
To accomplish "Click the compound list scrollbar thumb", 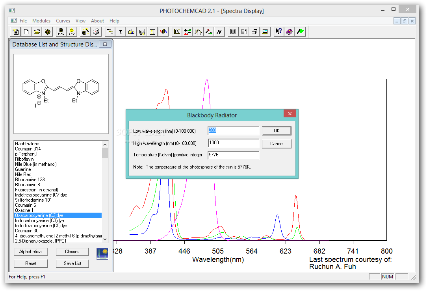I will (105, 153).
